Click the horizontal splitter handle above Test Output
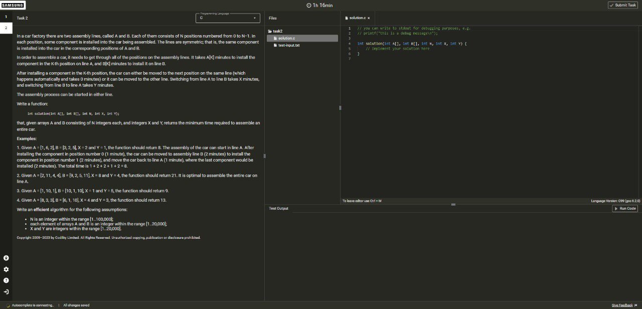642x309 pixels. 453,205
